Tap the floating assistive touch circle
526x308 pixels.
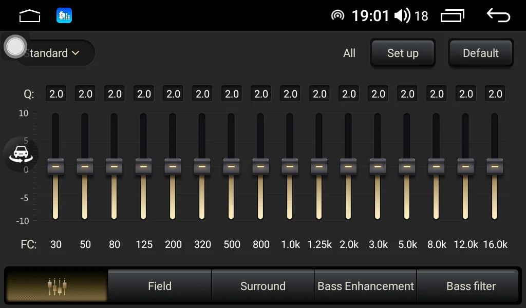(15, 47)
